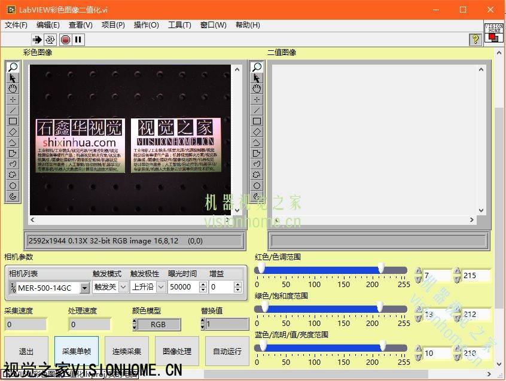Expand the 相机列表 MER-500-14GC dropdown
Screen dimensions: 506x381
pyautogui.click(x=84, y=288)
